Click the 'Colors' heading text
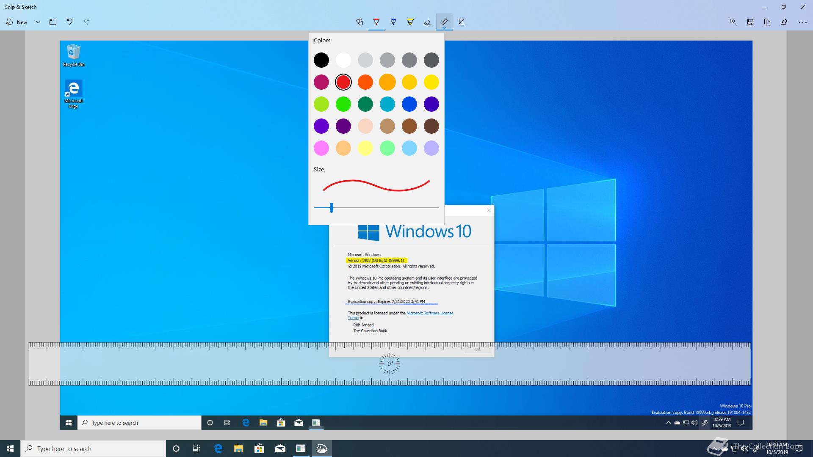Image resolution: width=813 pixels, height=457 pixels. tap(322, 40)
